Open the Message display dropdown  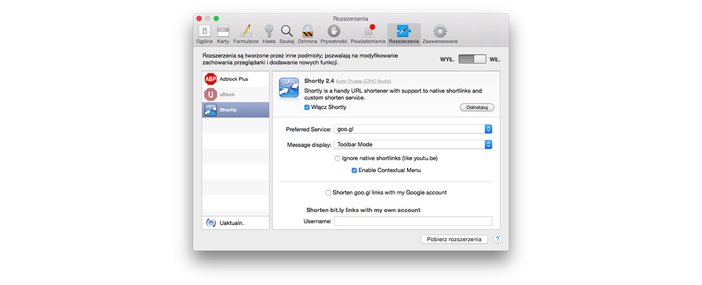pyautogui.click(x=413, y=145)
